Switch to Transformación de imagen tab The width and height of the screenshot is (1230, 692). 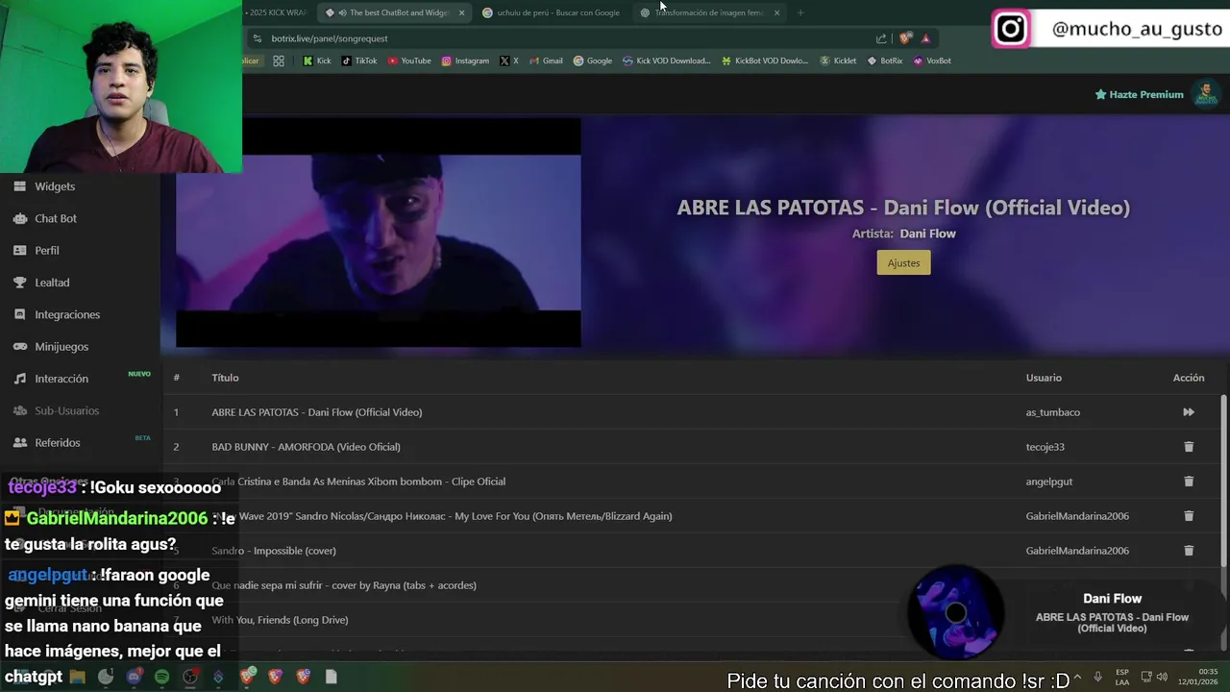(709, 12)
